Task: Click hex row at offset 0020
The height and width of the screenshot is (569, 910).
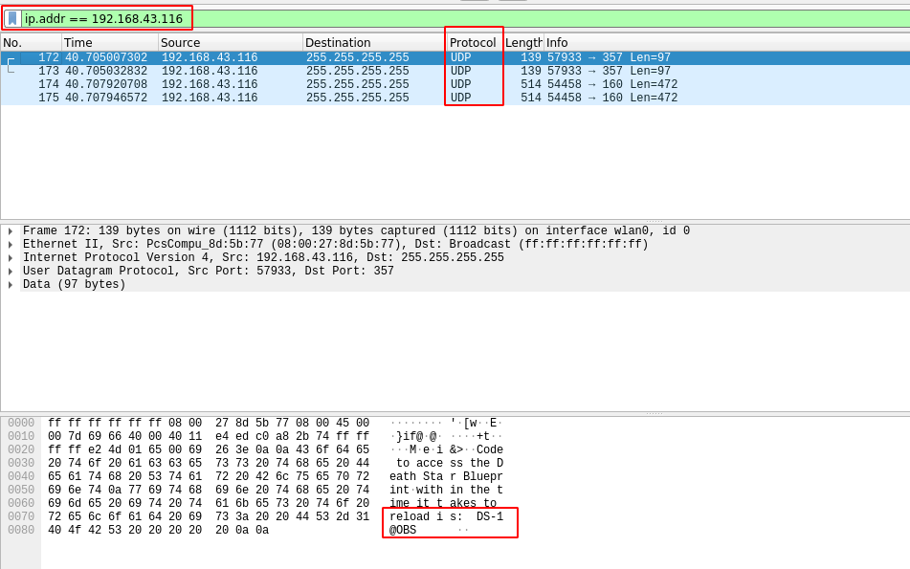Action: [x=209, y=449]
